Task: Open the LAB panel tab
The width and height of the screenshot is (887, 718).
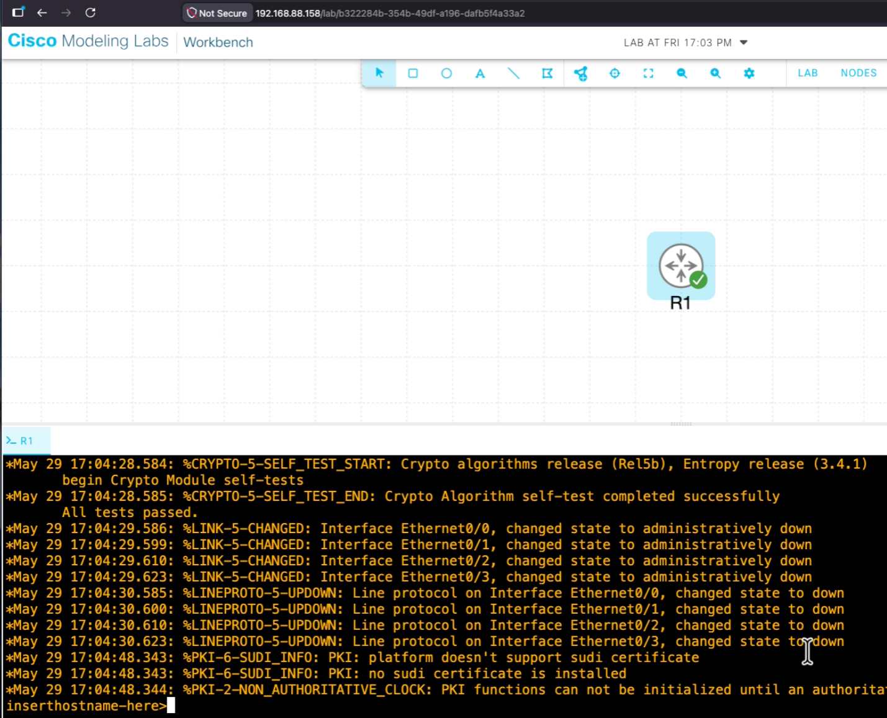Action: click(808, 73)
